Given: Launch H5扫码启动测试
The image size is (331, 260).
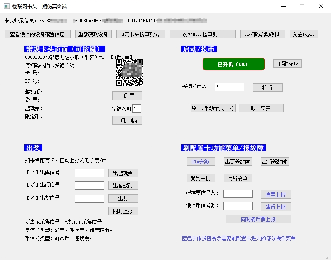Looking at the screenshot, I should pyautogui.click(x=262, y=34).
